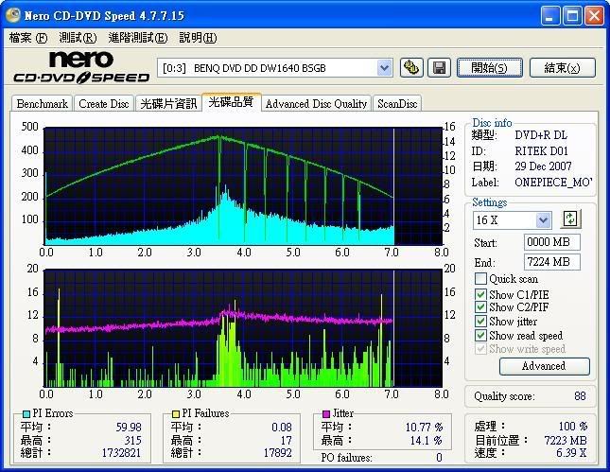
Task: Toggle the Show read speed checkbox
Action: (x=481, y=335)
